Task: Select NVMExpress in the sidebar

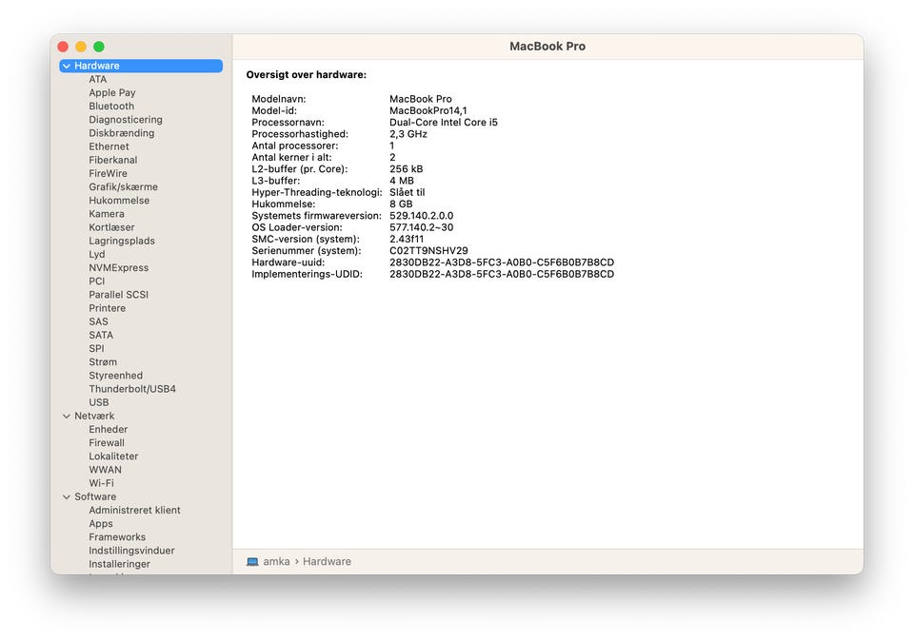Action: pyautogui.click(x=118, y=268)
